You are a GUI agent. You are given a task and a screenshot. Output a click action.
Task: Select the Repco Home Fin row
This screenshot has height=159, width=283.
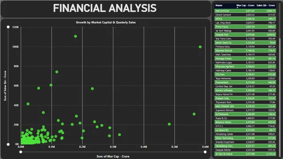tap(245, 94)
